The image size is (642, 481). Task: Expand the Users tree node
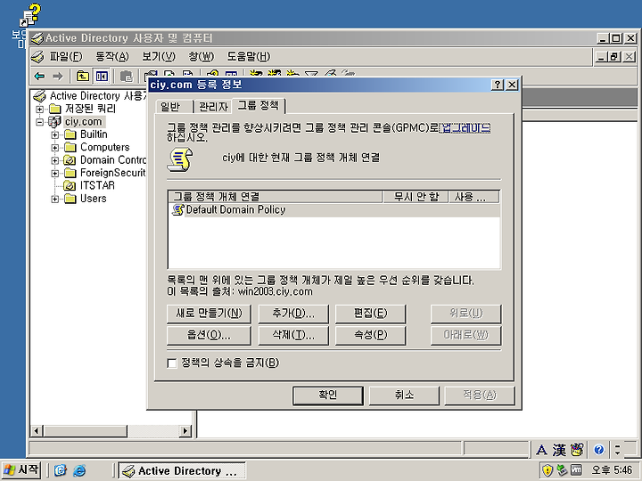pyautogui.click(x=55, y=199)
